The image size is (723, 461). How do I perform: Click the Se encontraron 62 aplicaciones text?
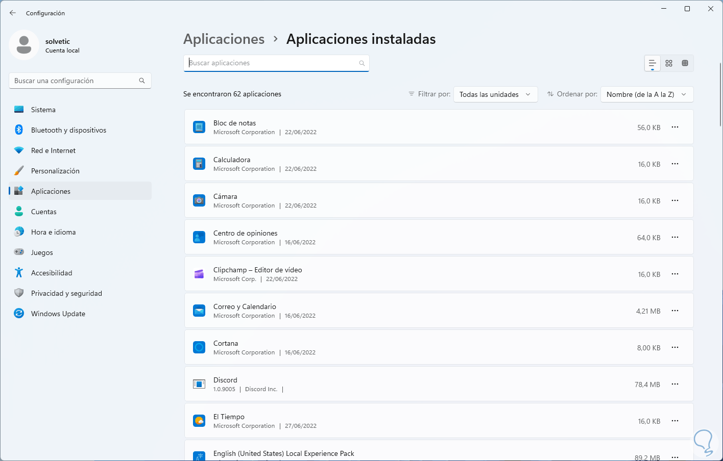pos(232,94)
